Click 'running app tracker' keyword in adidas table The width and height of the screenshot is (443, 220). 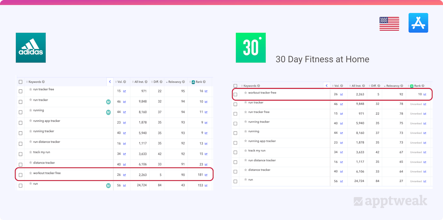(x=47, y=121)
